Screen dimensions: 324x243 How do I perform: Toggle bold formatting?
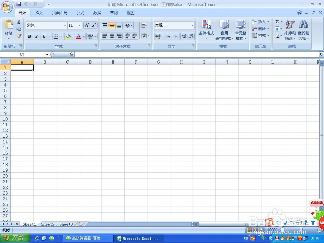tap(29, 36)
